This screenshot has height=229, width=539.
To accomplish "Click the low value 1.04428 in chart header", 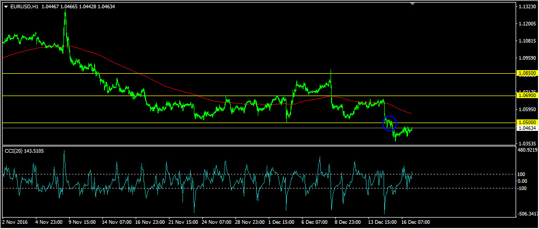I will tap(87, 7).
